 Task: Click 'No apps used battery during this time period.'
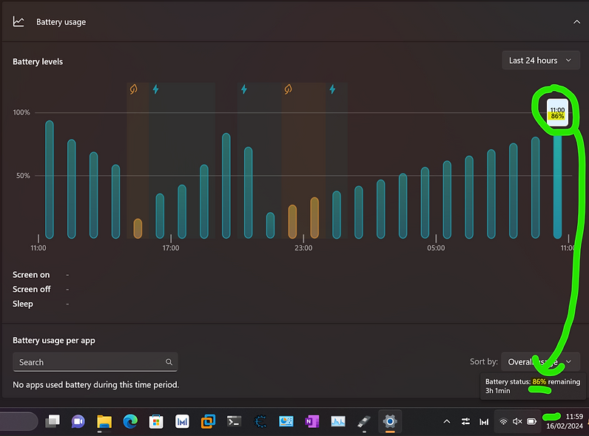pos(95,384)
